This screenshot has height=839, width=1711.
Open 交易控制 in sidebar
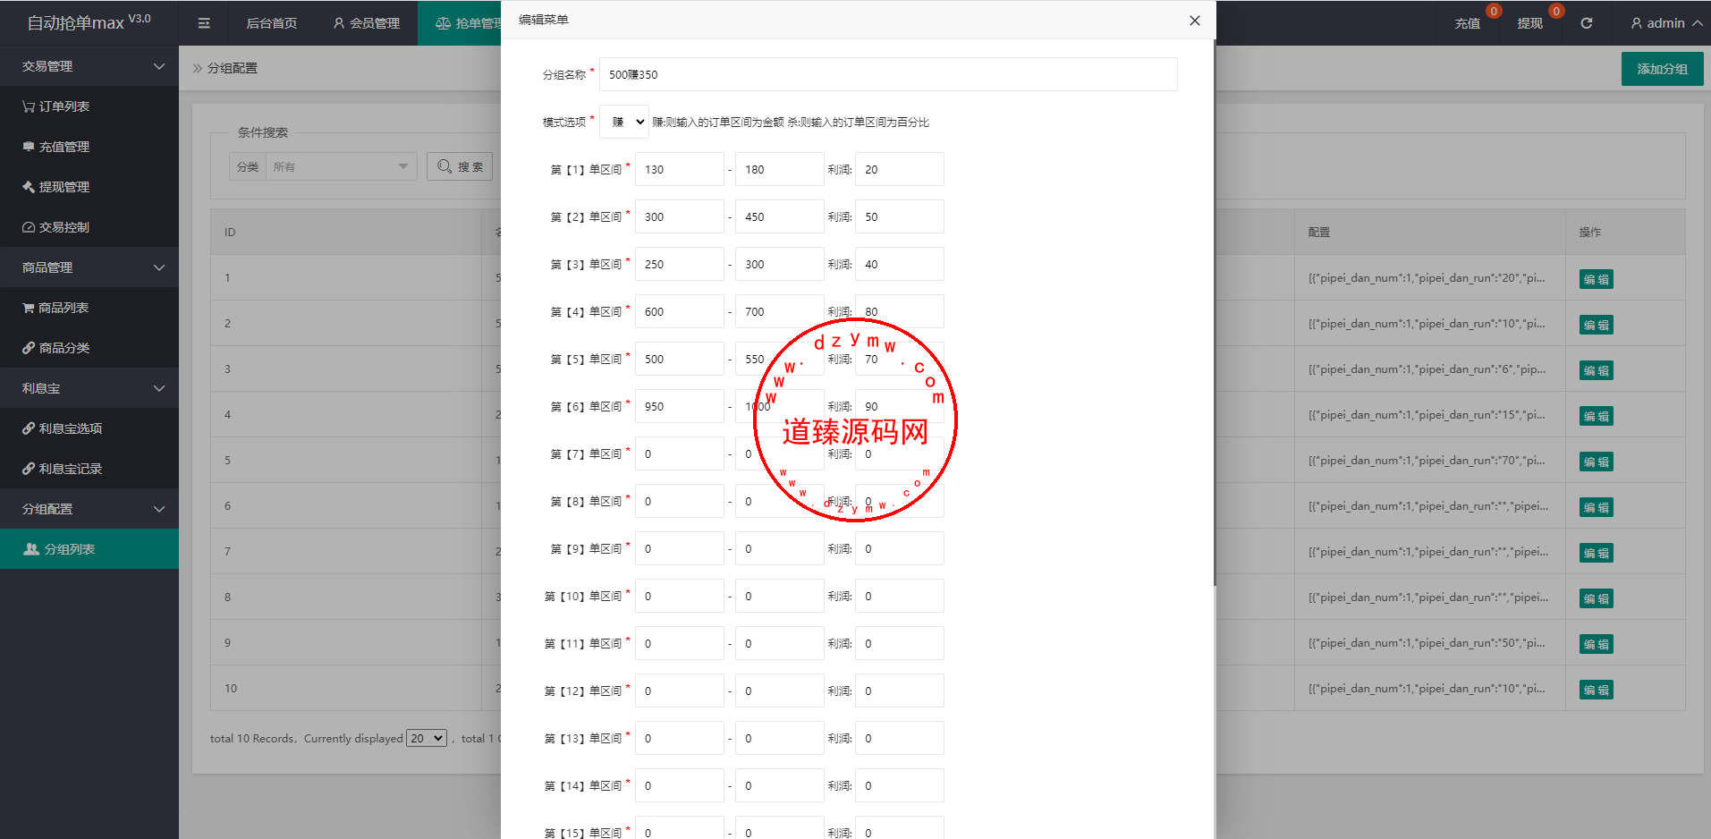click(x=89, y=227)
